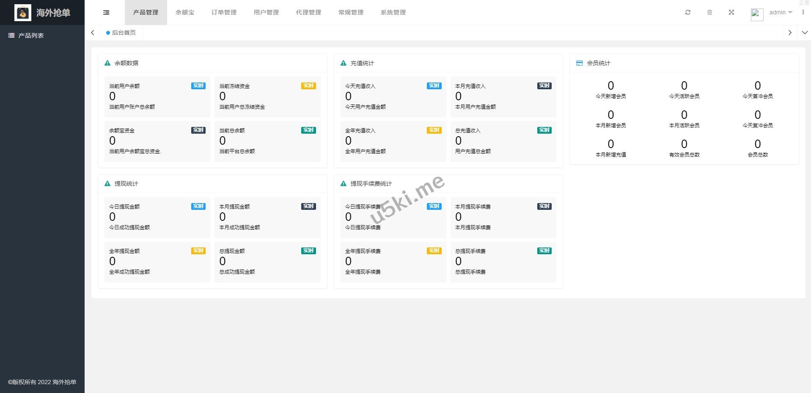Open the vertical three-dot more menu
Viewport: 811px width, 393px height.
[x=803, y=13]
